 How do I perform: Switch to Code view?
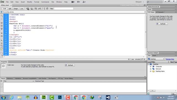click(x=4, y=9)
